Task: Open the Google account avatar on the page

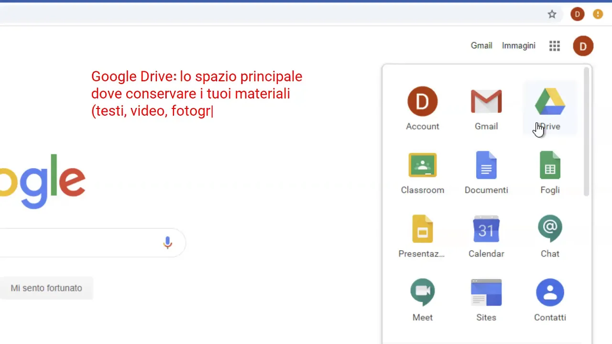Action: coord(583,46)
